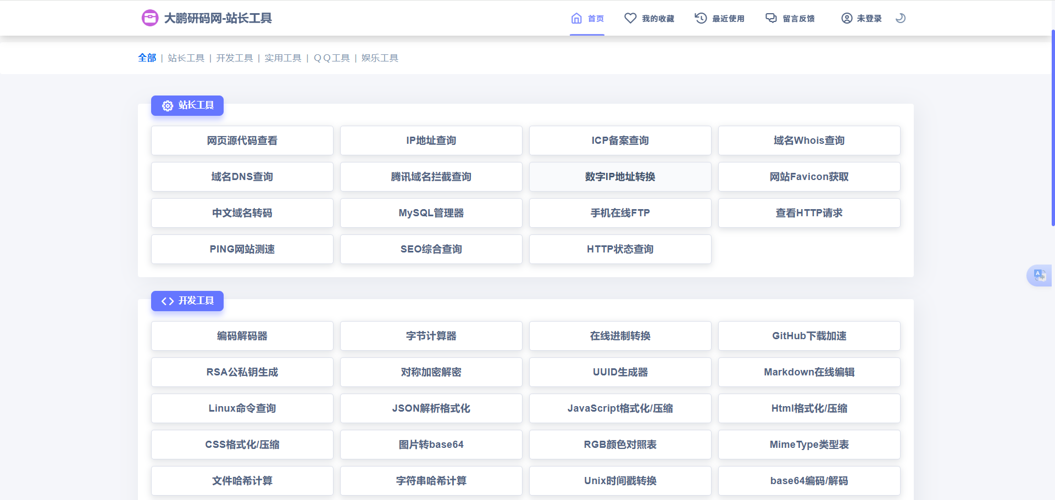Viewport: 1055px width, 500px height.
Task: Click the recently used clock icon
Action: click(x=701, y=18)
